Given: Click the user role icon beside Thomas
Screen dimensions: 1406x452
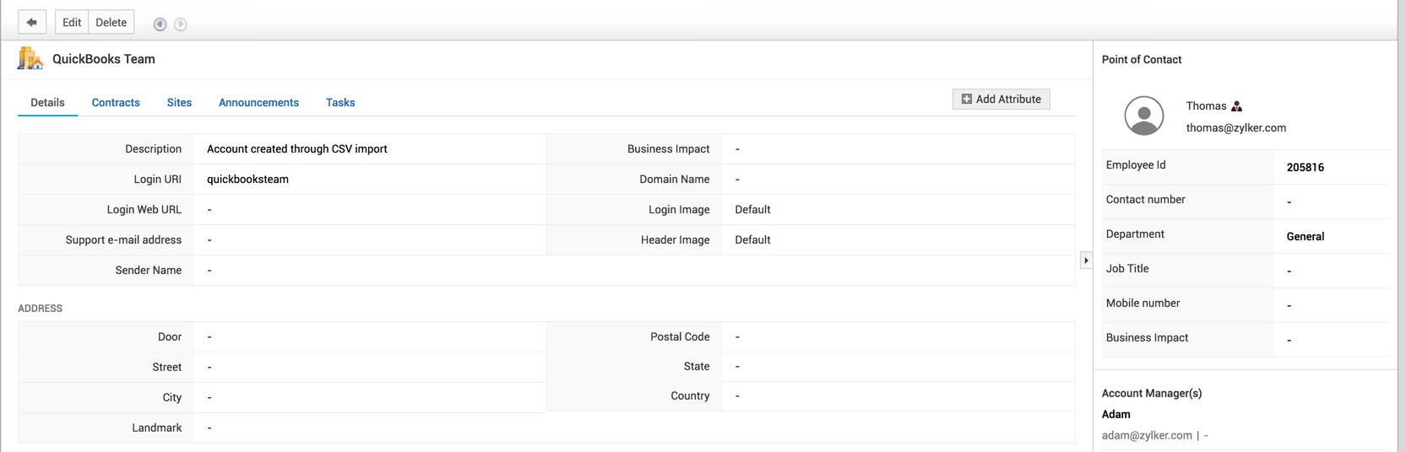Looking at the screenshot, I should click(x=1237, y=106).
